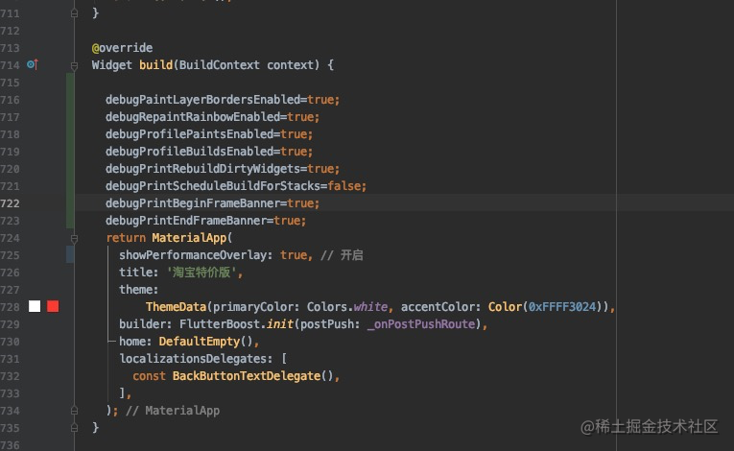The height and width of the screenshot is (451, 734).
Task: Click debugRepaintRainbowEnabled on line 717
Action: (193, 117)
